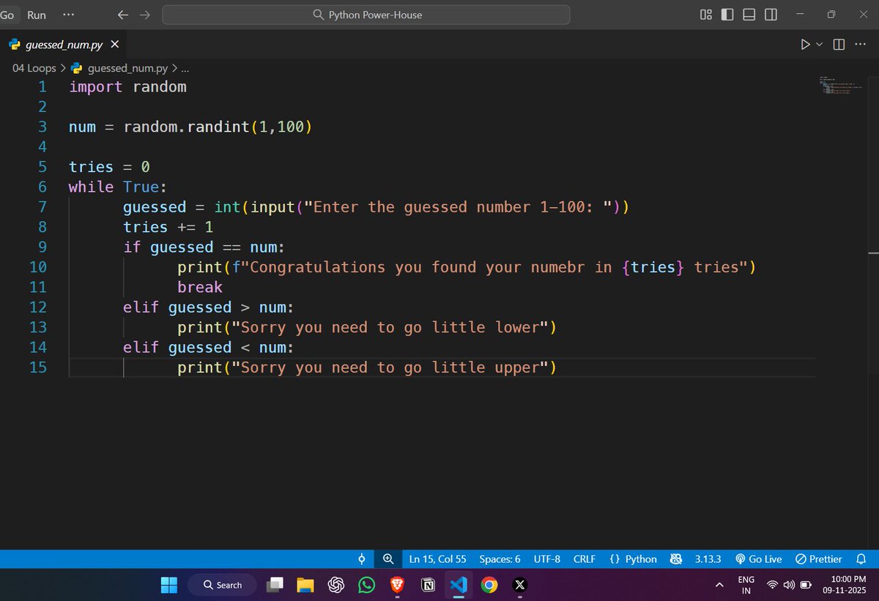The width and height of the screenshot is (879, 601).
Task: Toggle the bottom panel visibility
Action: 749,15
